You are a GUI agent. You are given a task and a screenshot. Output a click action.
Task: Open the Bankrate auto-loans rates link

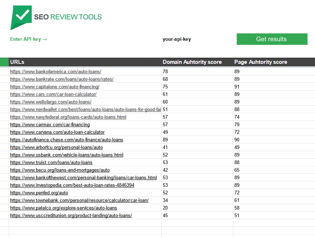coord(61,79)
